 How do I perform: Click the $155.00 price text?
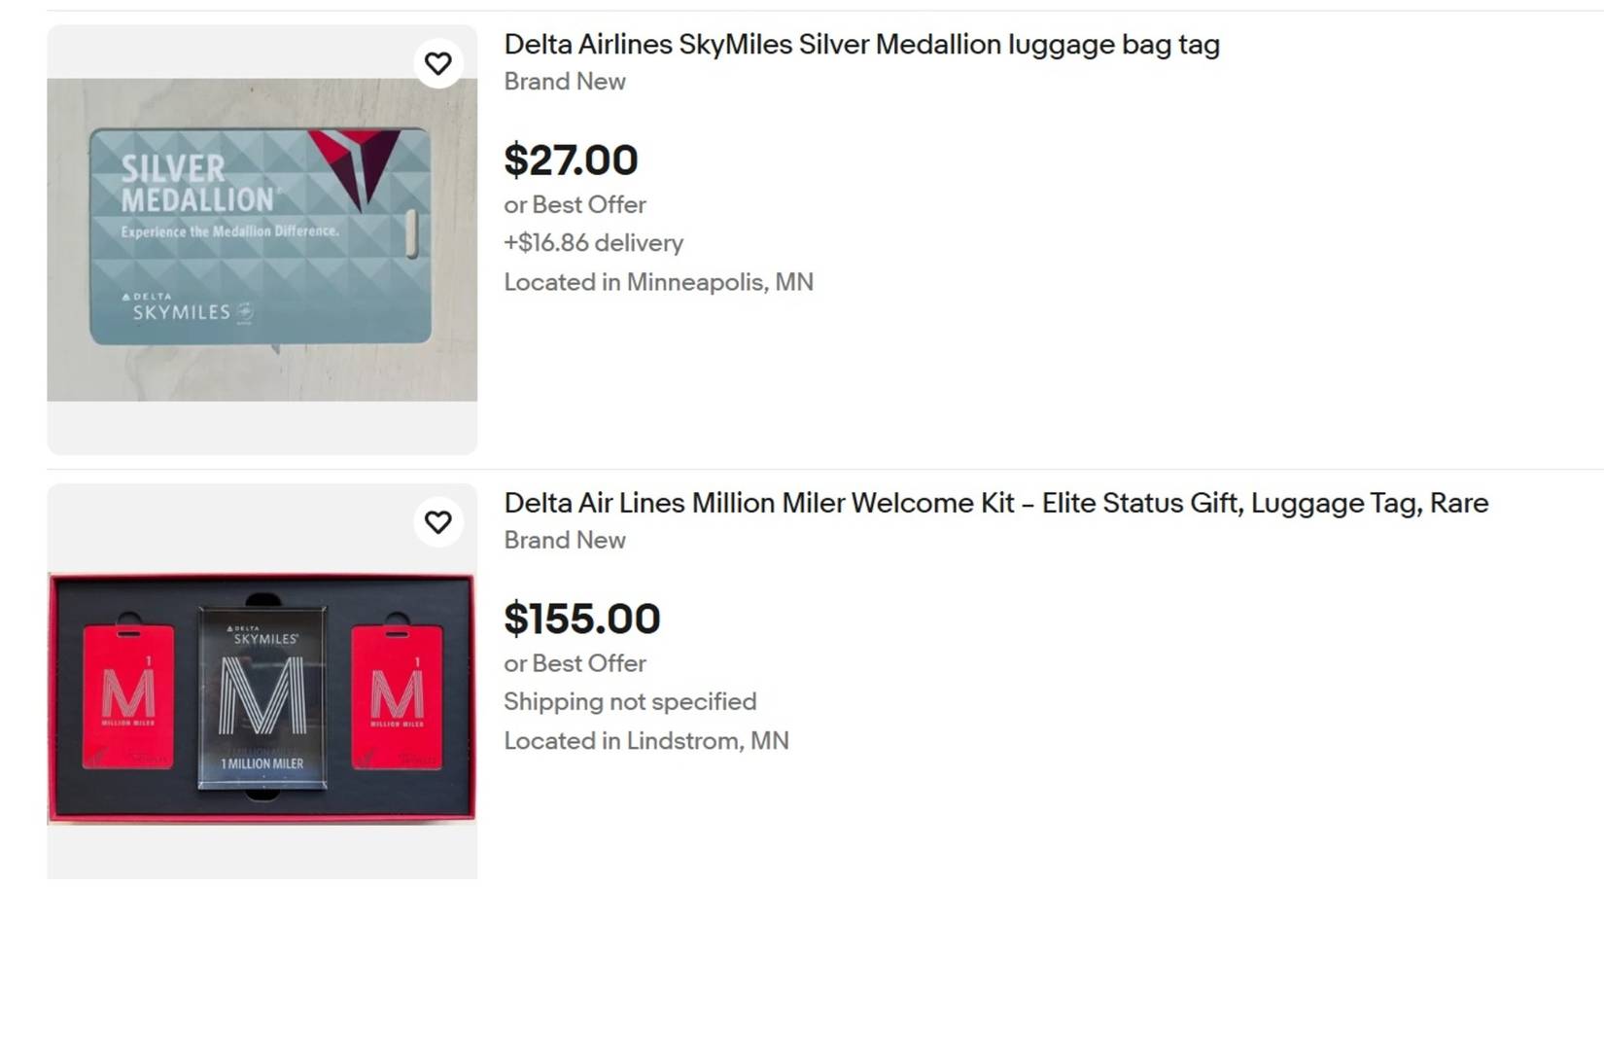coord(581,619)
